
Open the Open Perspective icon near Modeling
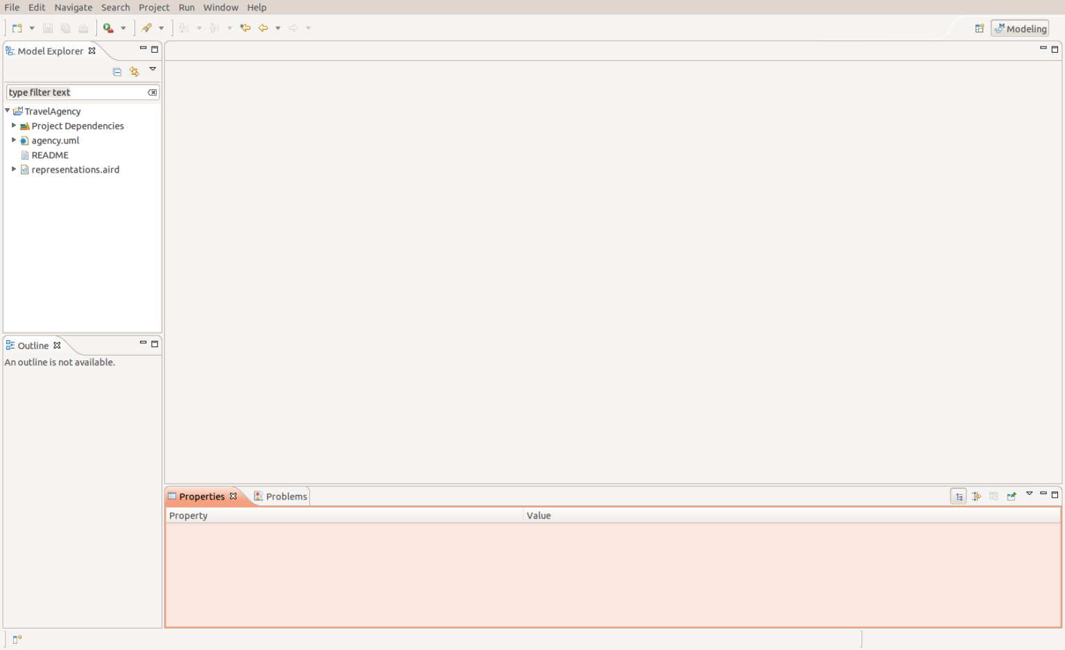tap(980, 28)
